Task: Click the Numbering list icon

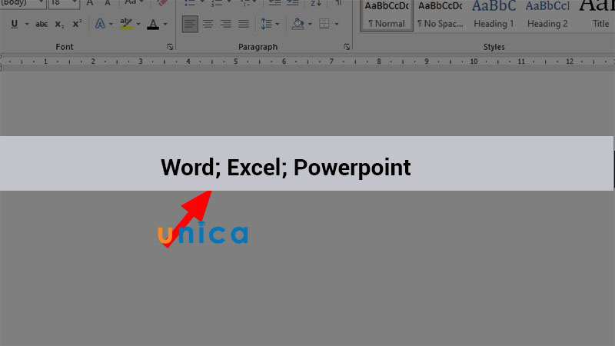Action: (x=217, y=3)
